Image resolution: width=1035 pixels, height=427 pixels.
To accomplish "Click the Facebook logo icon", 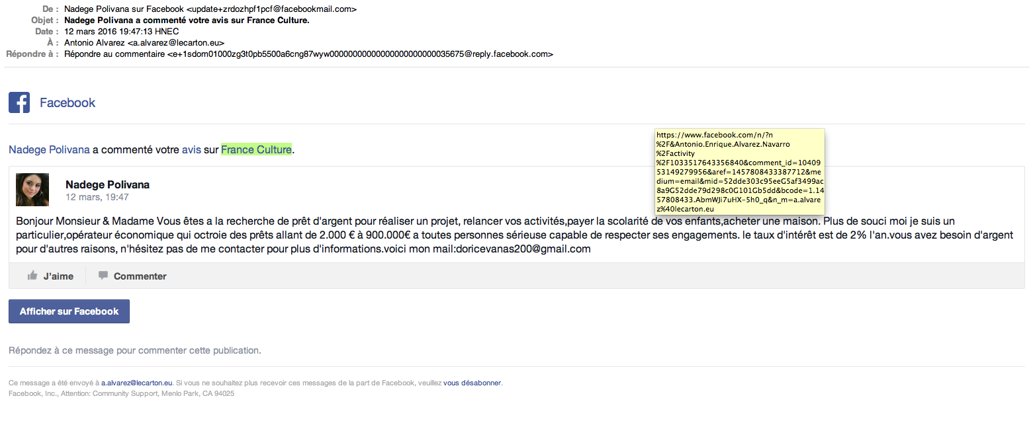I will 19,102.
